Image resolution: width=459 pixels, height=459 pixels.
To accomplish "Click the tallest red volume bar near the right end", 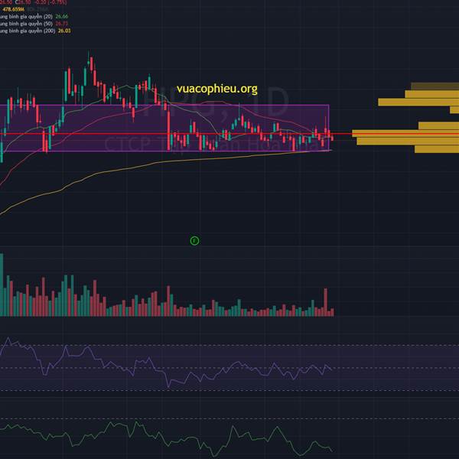I will coord(326,302).
